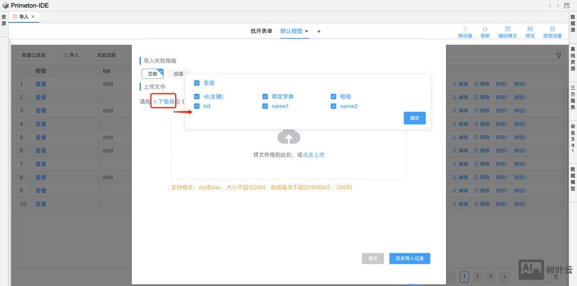Image resolution: width=577 pixels, height=286 pixels.
Task: Select the 默认视图 view tab
Action: coord(291,31)
